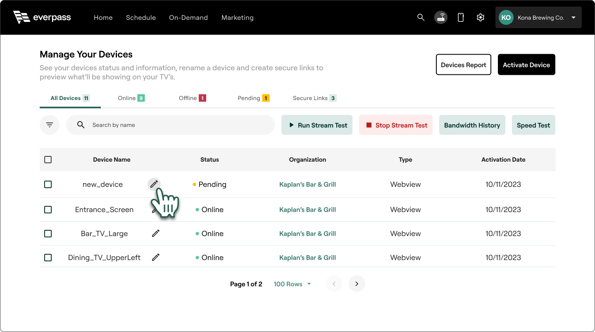
Task: Click the Activate Device button
Action: pyautogui.click(x=526, y=64)
